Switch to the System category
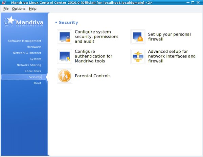Image resolution: width=203 pixels, height=157 pixels. click(35, 59)
